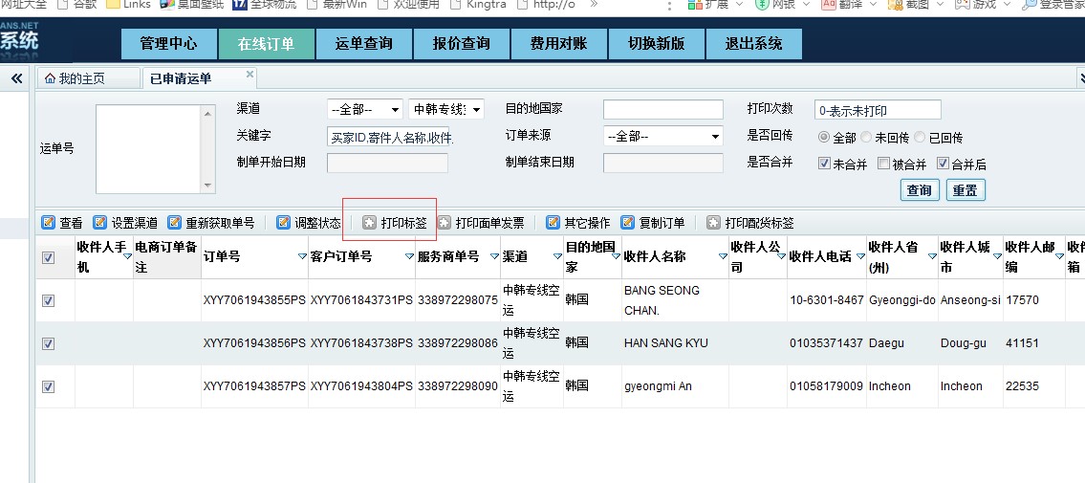This screenshot has width=1085, height=483.
Task: Open the 订单来源 dropdown
Action: point(662,137)
